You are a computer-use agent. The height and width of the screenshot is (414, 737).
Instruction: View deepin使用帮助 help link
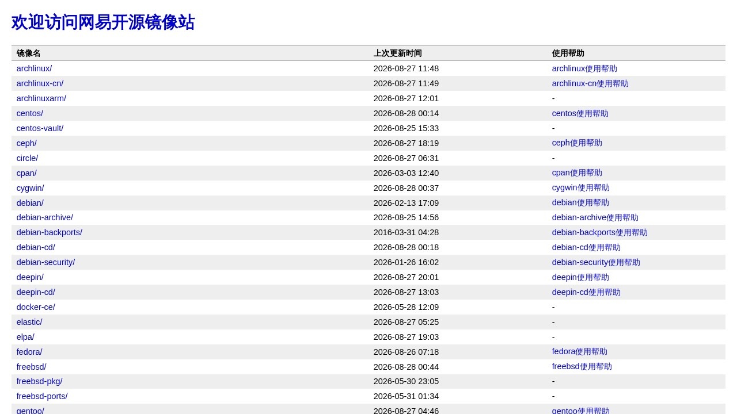coord(580,277)
